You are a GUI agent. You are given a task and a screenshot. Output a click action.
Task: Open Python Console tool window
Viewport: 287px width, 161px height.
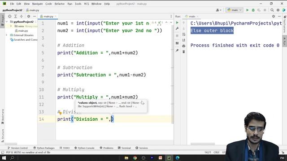tap(84, 148)
